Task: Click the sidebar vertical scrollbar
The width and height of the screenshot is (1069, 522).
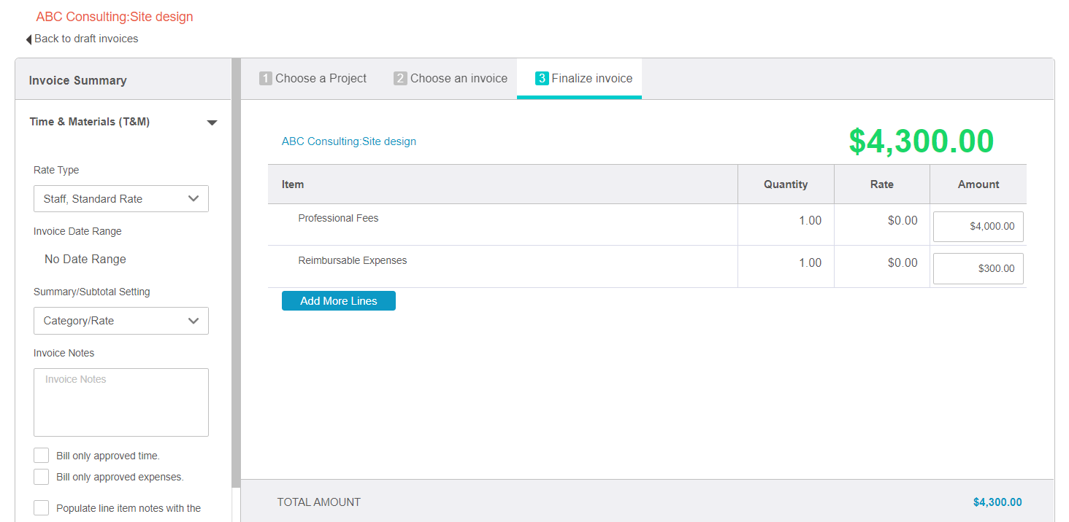Action: click(x=236, y=273)
